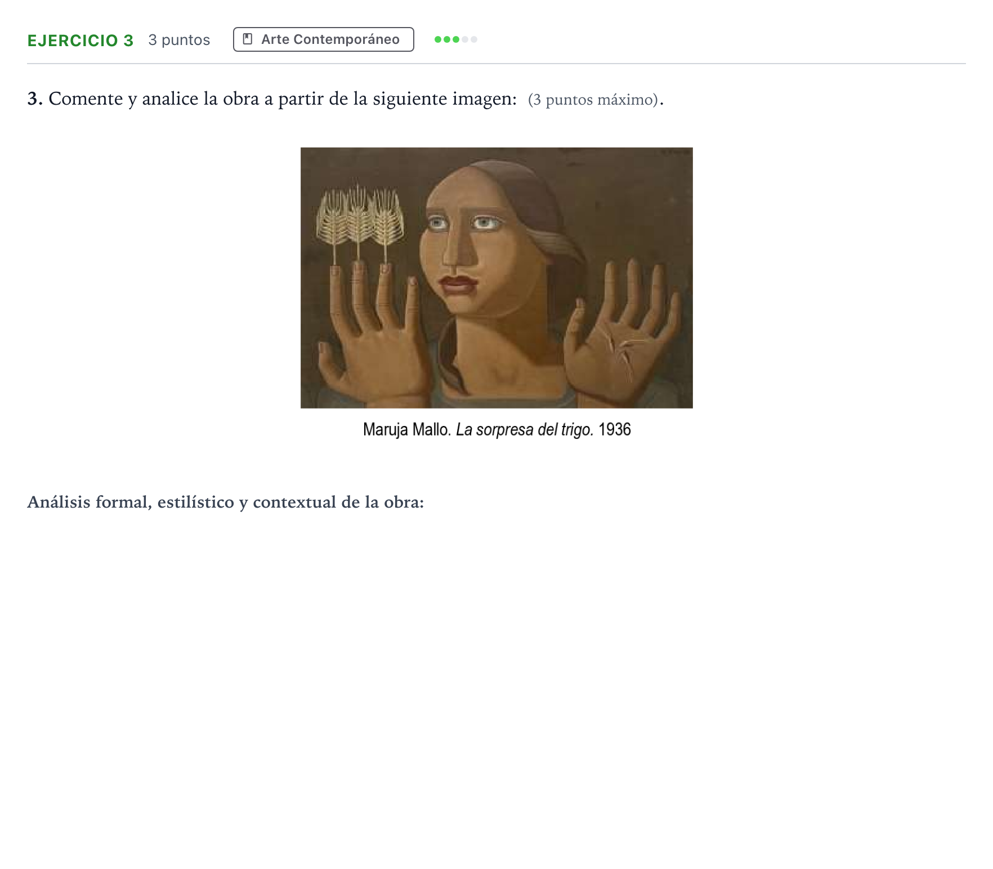Select the EJERCICIO 3 heading
The image size is (993, 869).
coord(80,41)
